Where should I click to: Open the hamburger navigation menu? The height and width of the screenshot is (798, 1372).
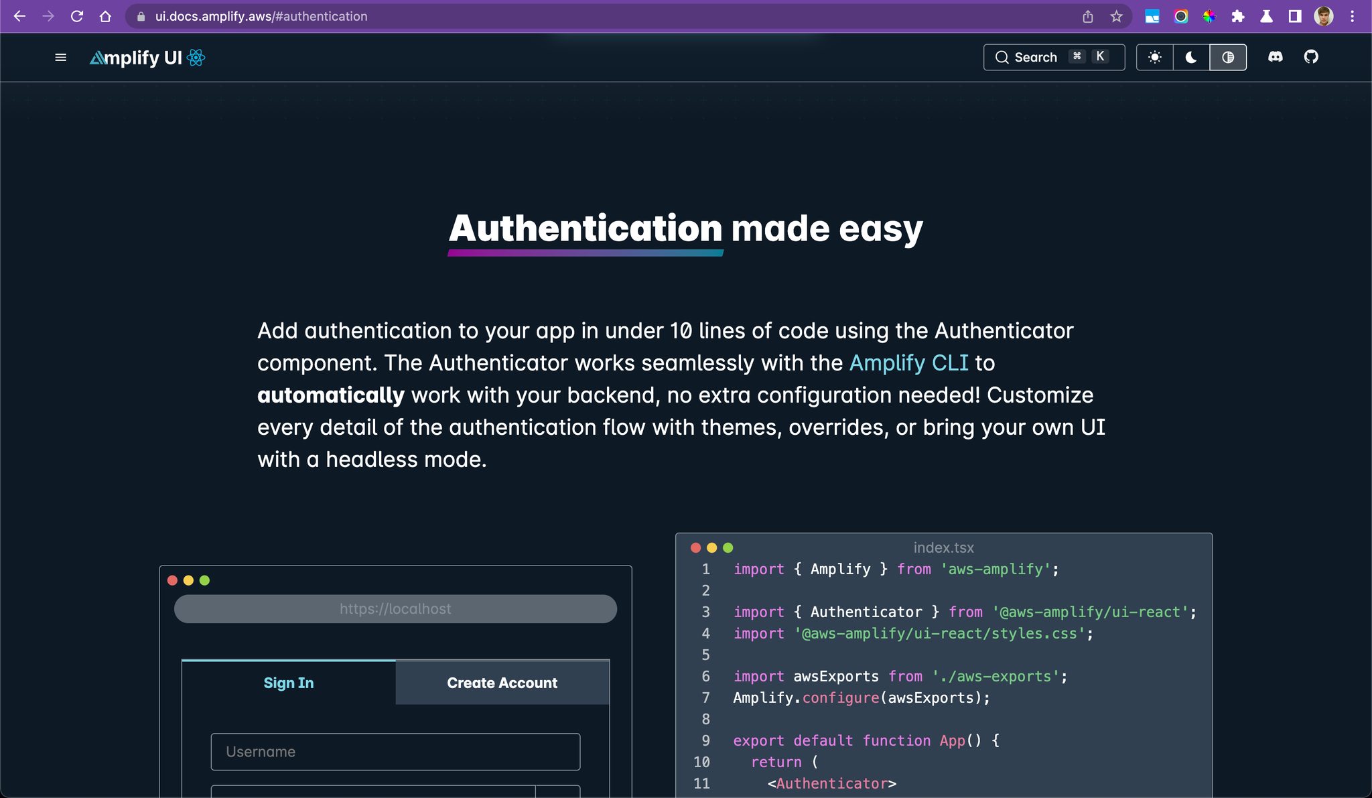point(60,58)
